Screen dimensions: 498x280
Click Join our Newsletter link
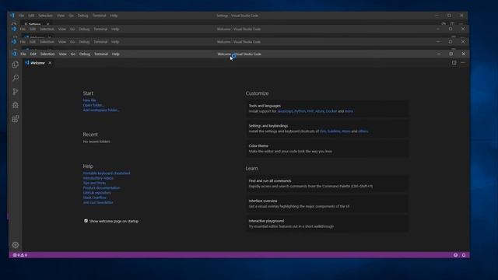[98, 202]
